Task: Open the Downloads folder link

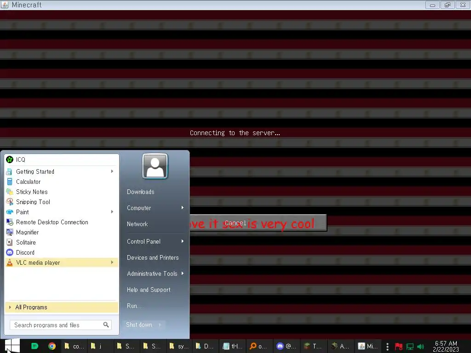Action: [141, 192]
